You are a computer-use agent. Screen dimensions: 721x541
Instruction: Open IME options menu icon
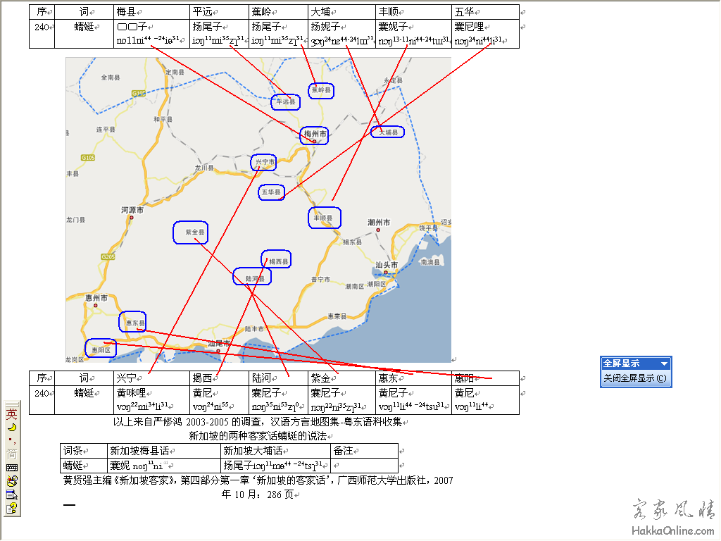coord(12,495)
